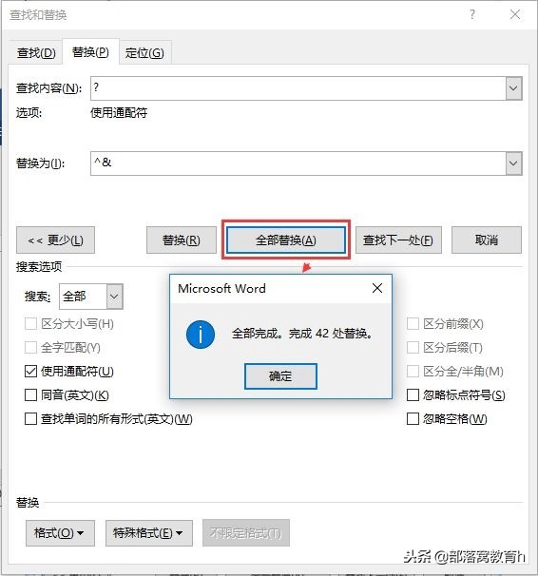
Task: Close the 查找和替换 dialog
Action: click(x=515, y=14)
